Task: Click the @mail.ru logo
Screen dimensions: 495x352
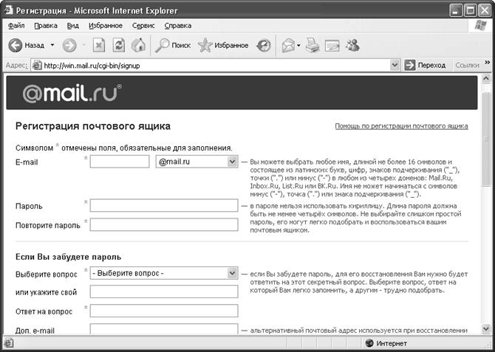Action: pos(72,93)
